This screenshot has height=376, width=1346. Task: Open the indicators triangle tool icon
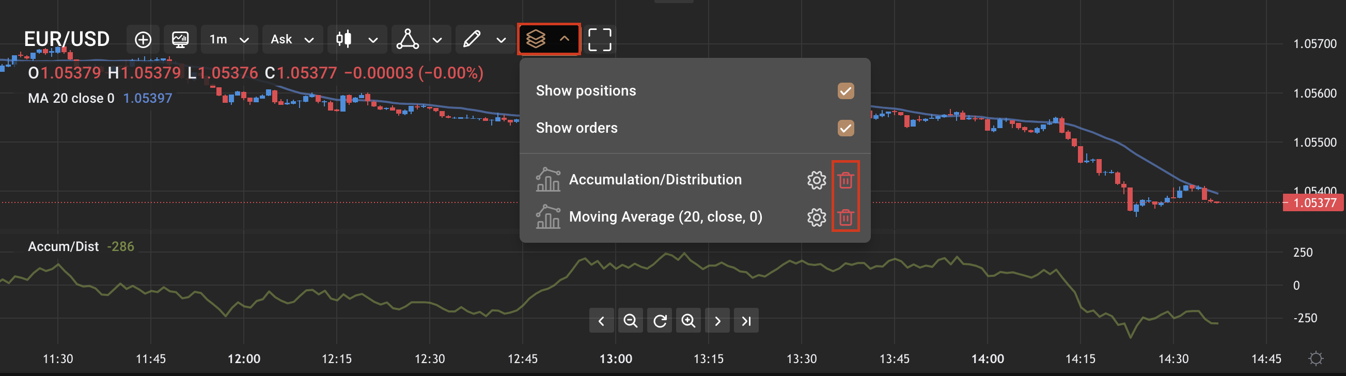click(x=408, y=39)
